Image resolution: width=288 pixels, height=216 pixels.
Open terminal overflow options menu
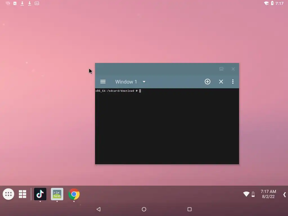[x=233, y=82]
